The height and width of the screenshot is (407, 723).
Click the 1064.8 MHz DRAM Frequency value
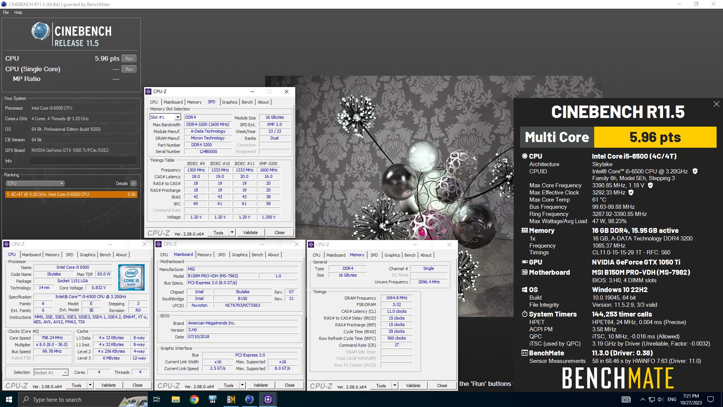coord(397,298)
